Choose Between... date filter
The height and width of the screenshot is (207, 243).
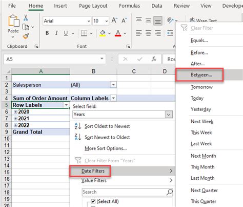pos(210,75)
